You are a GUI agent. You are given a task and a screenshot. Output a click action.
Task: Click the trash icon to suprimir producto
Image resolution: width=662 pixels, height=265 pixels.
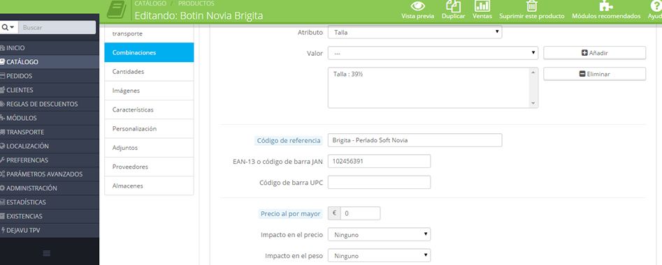[531, 6]
